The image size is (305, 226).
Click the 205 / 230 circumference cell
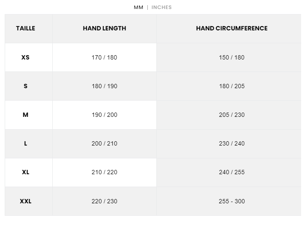232,115
